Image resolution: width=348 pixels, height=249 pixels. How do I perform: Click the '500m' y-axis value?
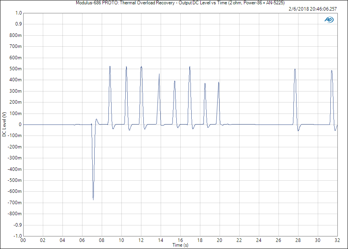(x=16, y=69)
